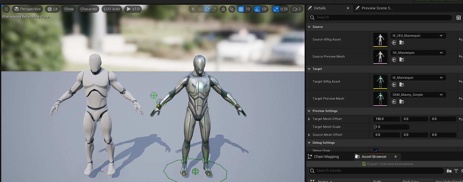Open the 10° rotation snap value menu

[x=265, y=9]
